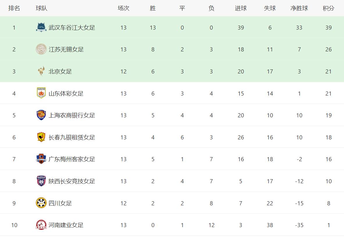This screenshot has width=344, height=239.
Task: Select the 河南建业女足 team name
Action: (x=66, y=225)
